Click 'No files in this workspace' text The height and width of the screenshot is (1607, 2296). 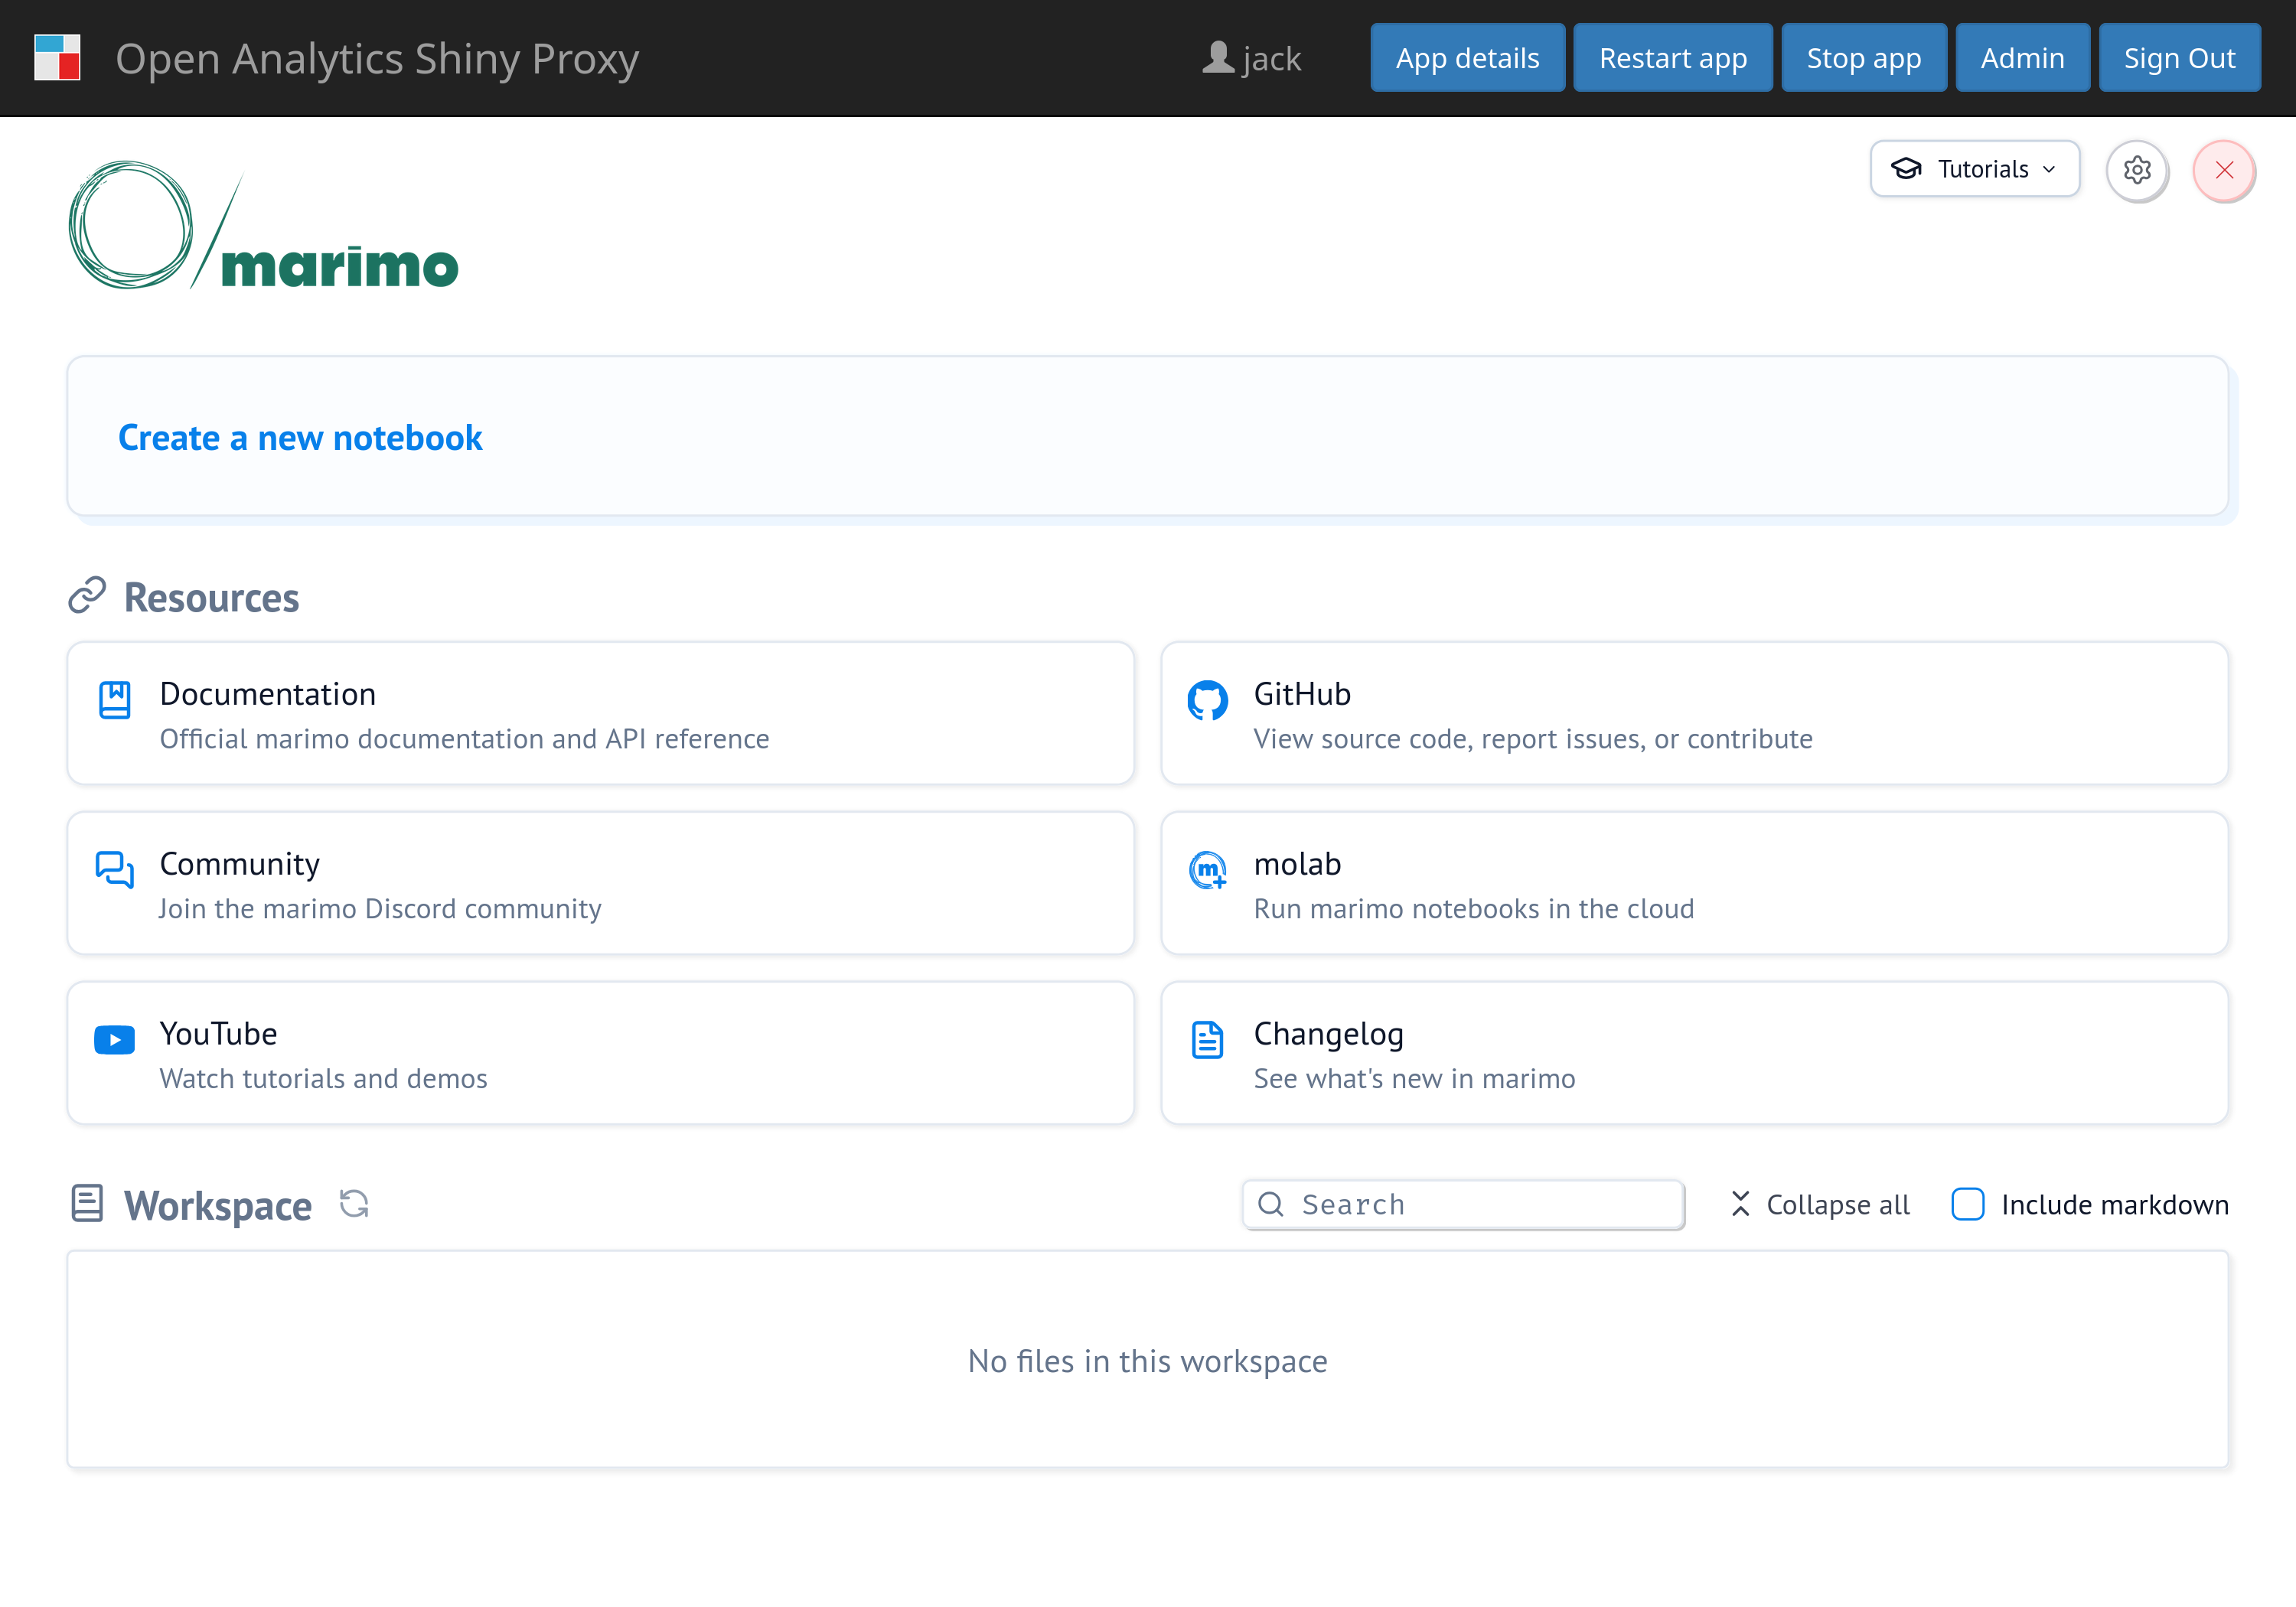click(1148, 1361)
